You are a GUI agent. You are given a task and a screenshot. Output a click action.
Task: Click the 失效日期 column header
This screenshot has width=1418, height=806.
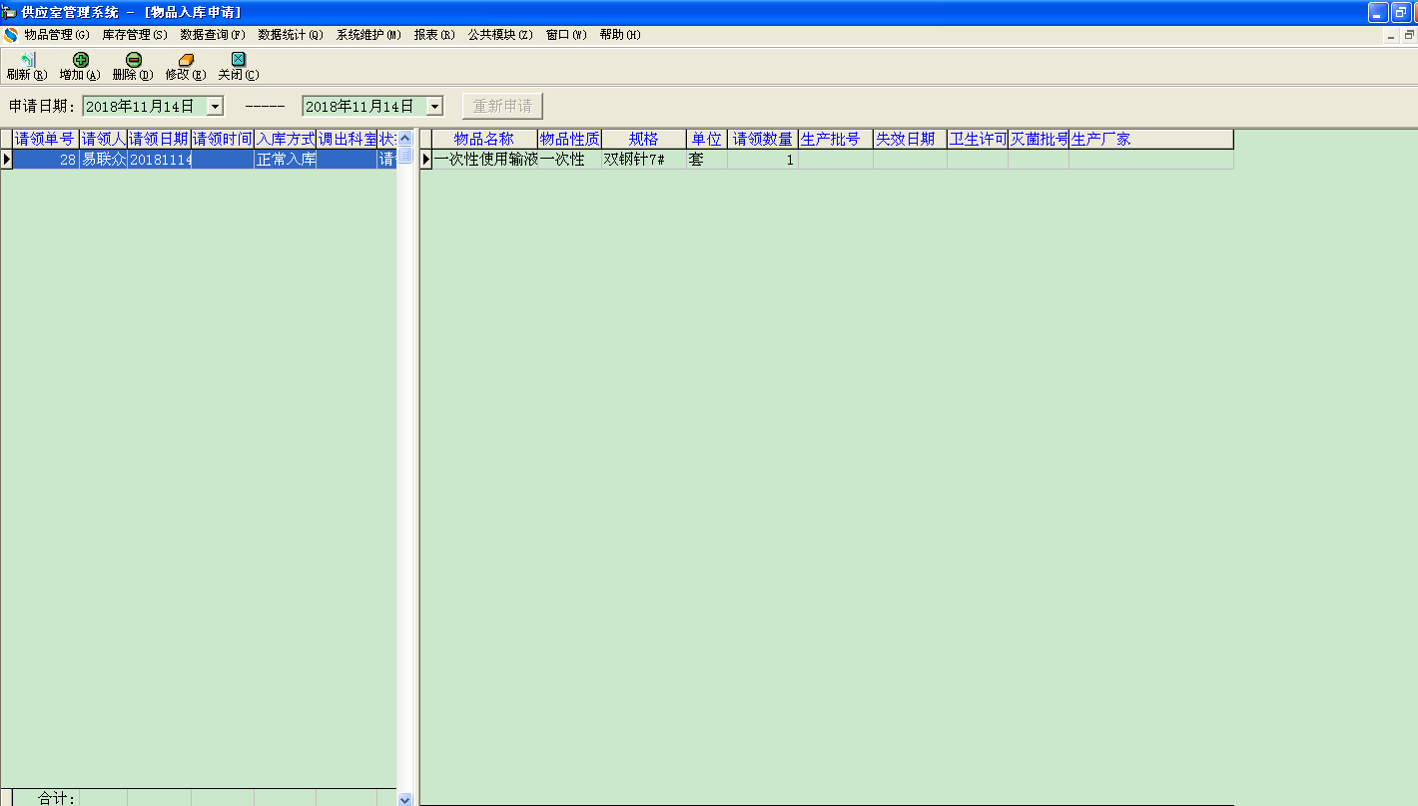tap(910, 139)
